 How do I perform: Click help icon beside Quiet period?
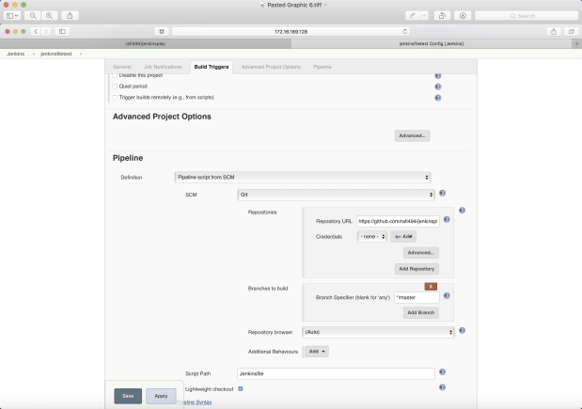(x=438, y=87)
